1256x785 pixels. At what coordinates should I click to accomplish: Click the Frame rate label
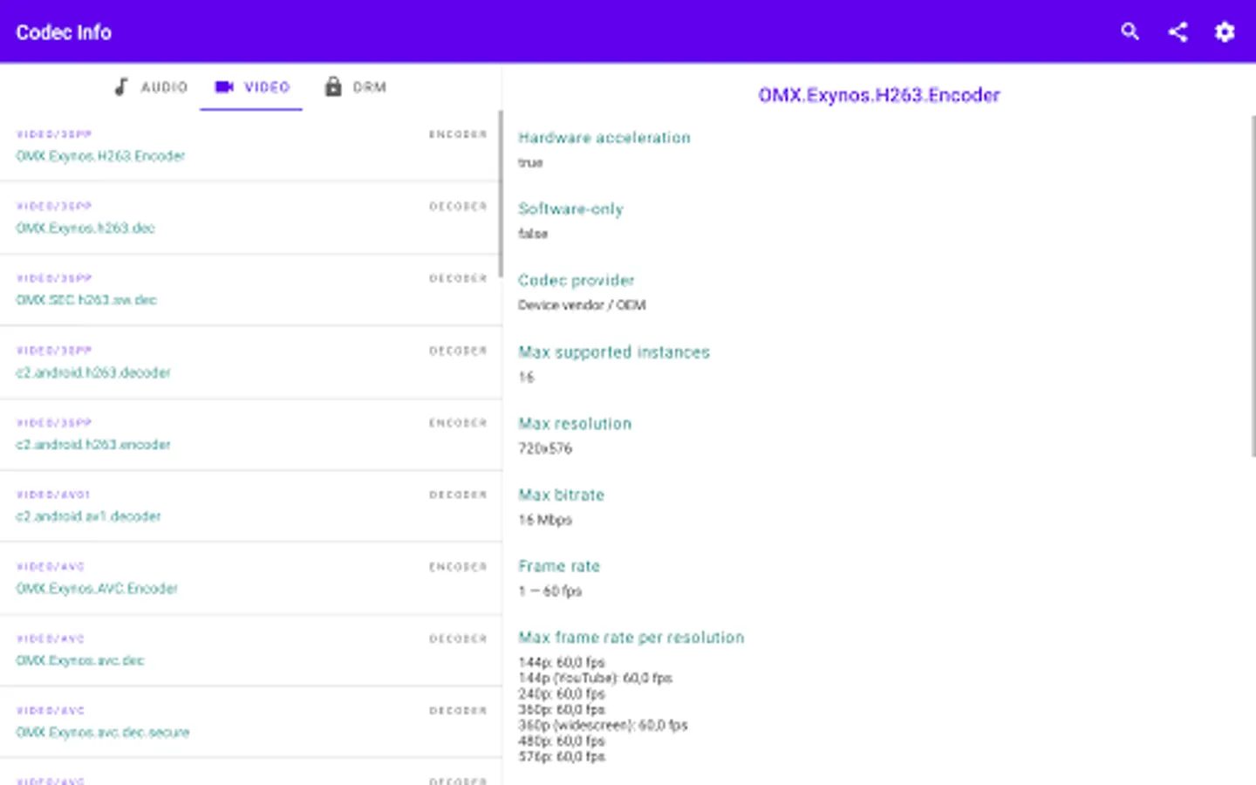(559, 566)
